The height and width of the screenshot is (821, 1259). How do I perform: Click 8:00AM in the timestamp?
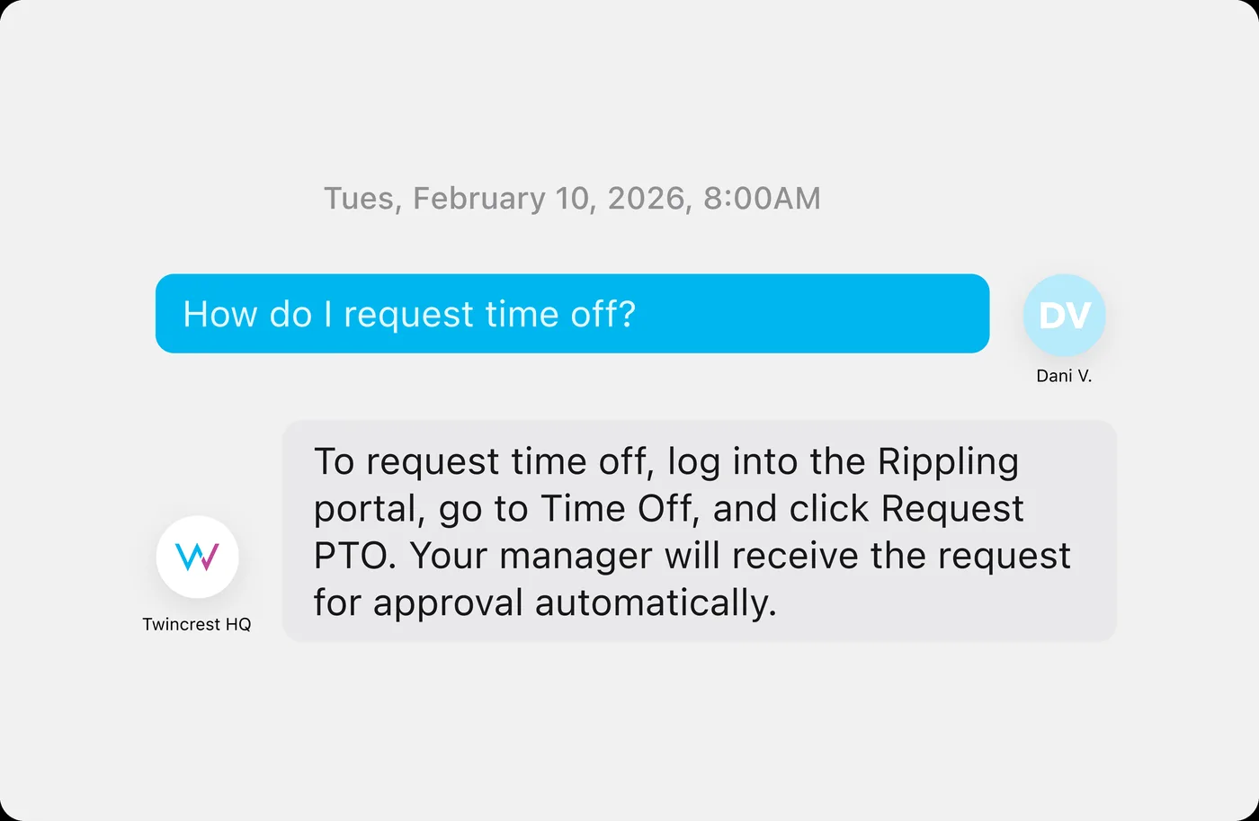click(x=762, y=199)
